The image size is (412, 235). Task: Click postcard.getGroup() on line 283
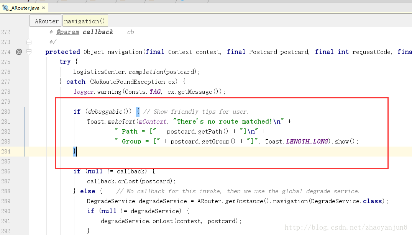click(x=203, y=142)
